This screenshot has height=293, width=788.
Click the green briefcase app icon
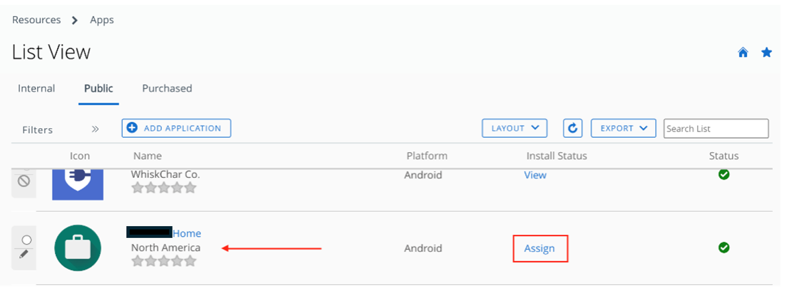click(x=77, y=247)
